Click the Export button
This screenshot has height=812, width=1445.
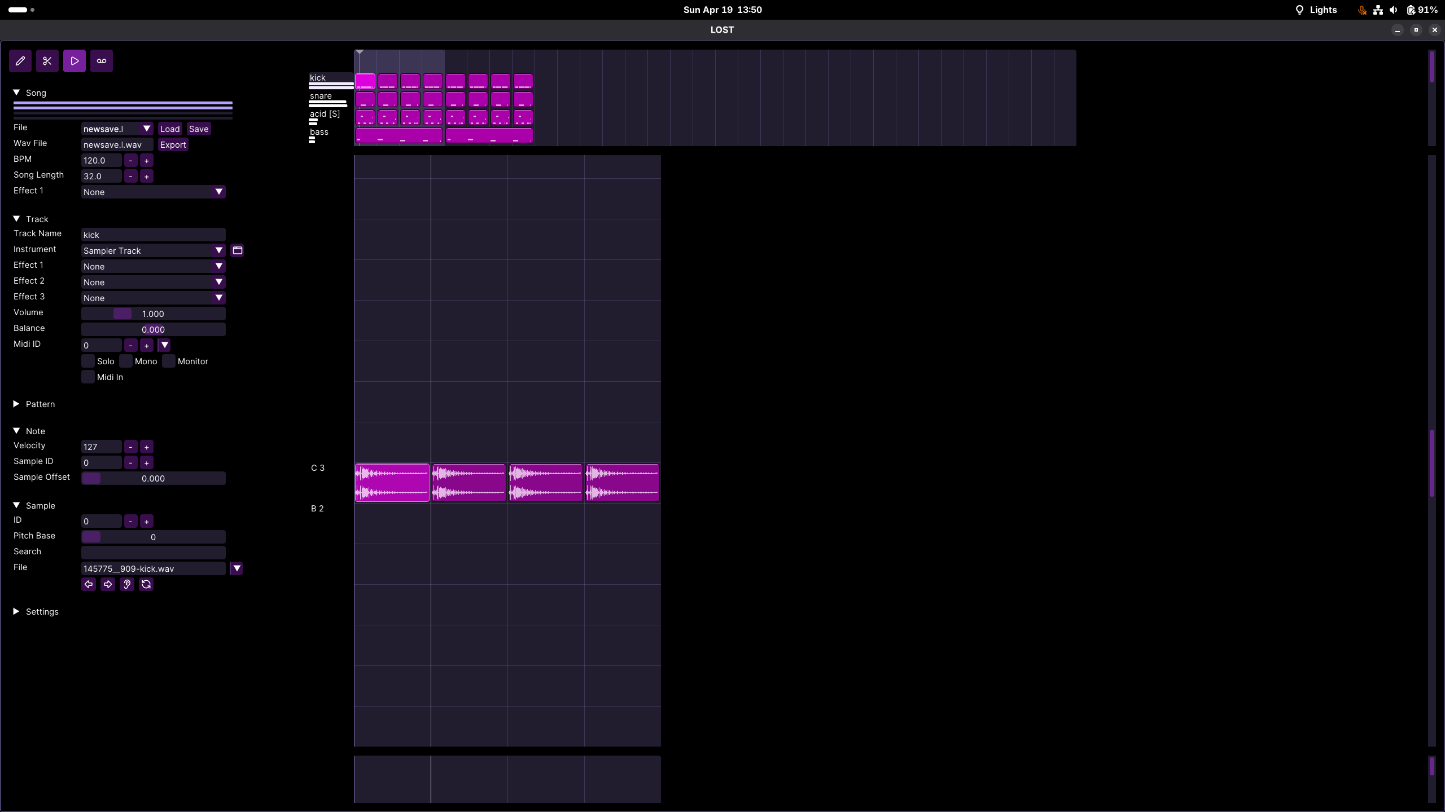click(173, 145)
